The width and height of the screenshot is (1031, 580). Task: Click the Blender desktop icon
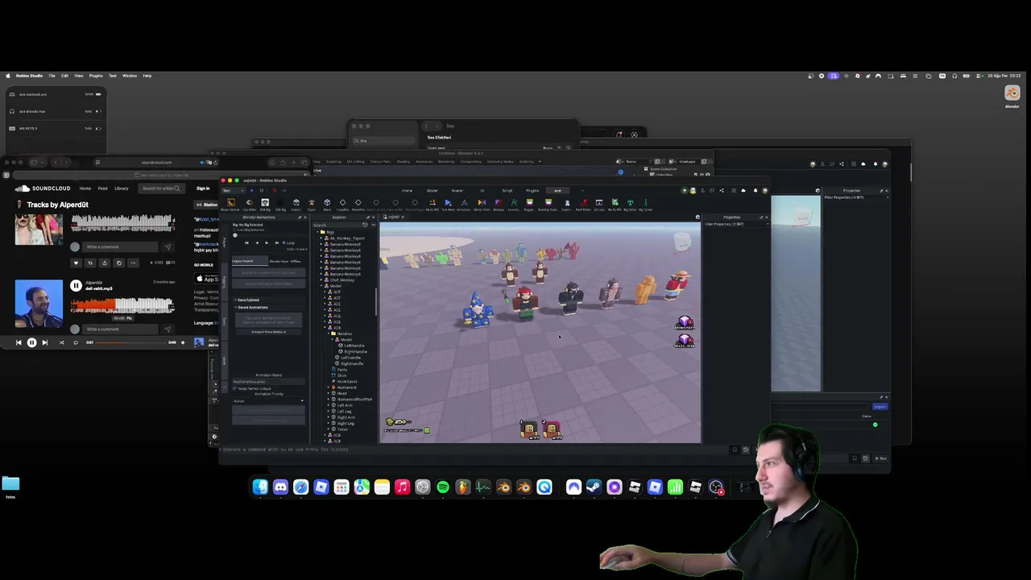(x=1012, y=96)
